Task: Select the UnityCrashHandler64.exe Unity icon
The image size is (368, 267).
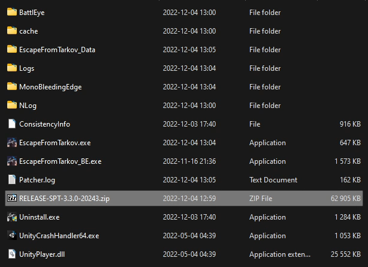Action: [x=12, y=236]
